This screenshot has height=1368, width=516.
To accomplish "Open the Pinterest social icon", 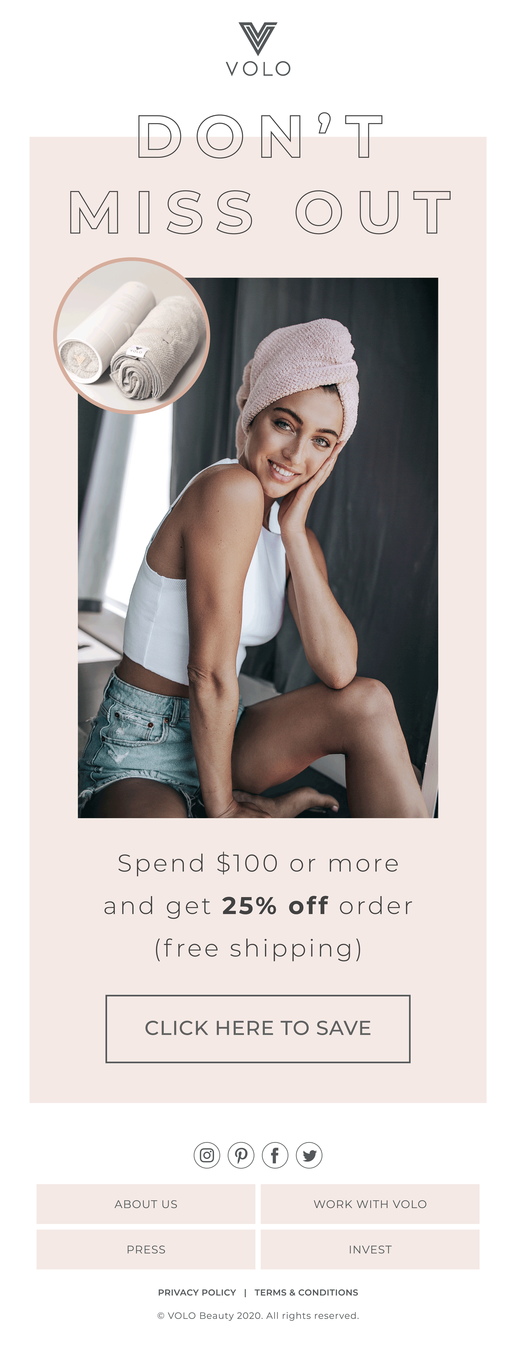I will [241, 1155].
